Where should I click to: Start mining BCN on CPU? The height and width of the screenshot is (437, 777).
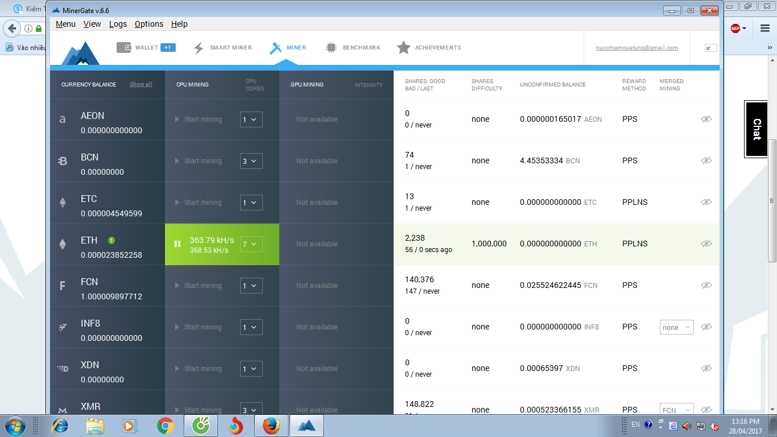coord(199,161)
